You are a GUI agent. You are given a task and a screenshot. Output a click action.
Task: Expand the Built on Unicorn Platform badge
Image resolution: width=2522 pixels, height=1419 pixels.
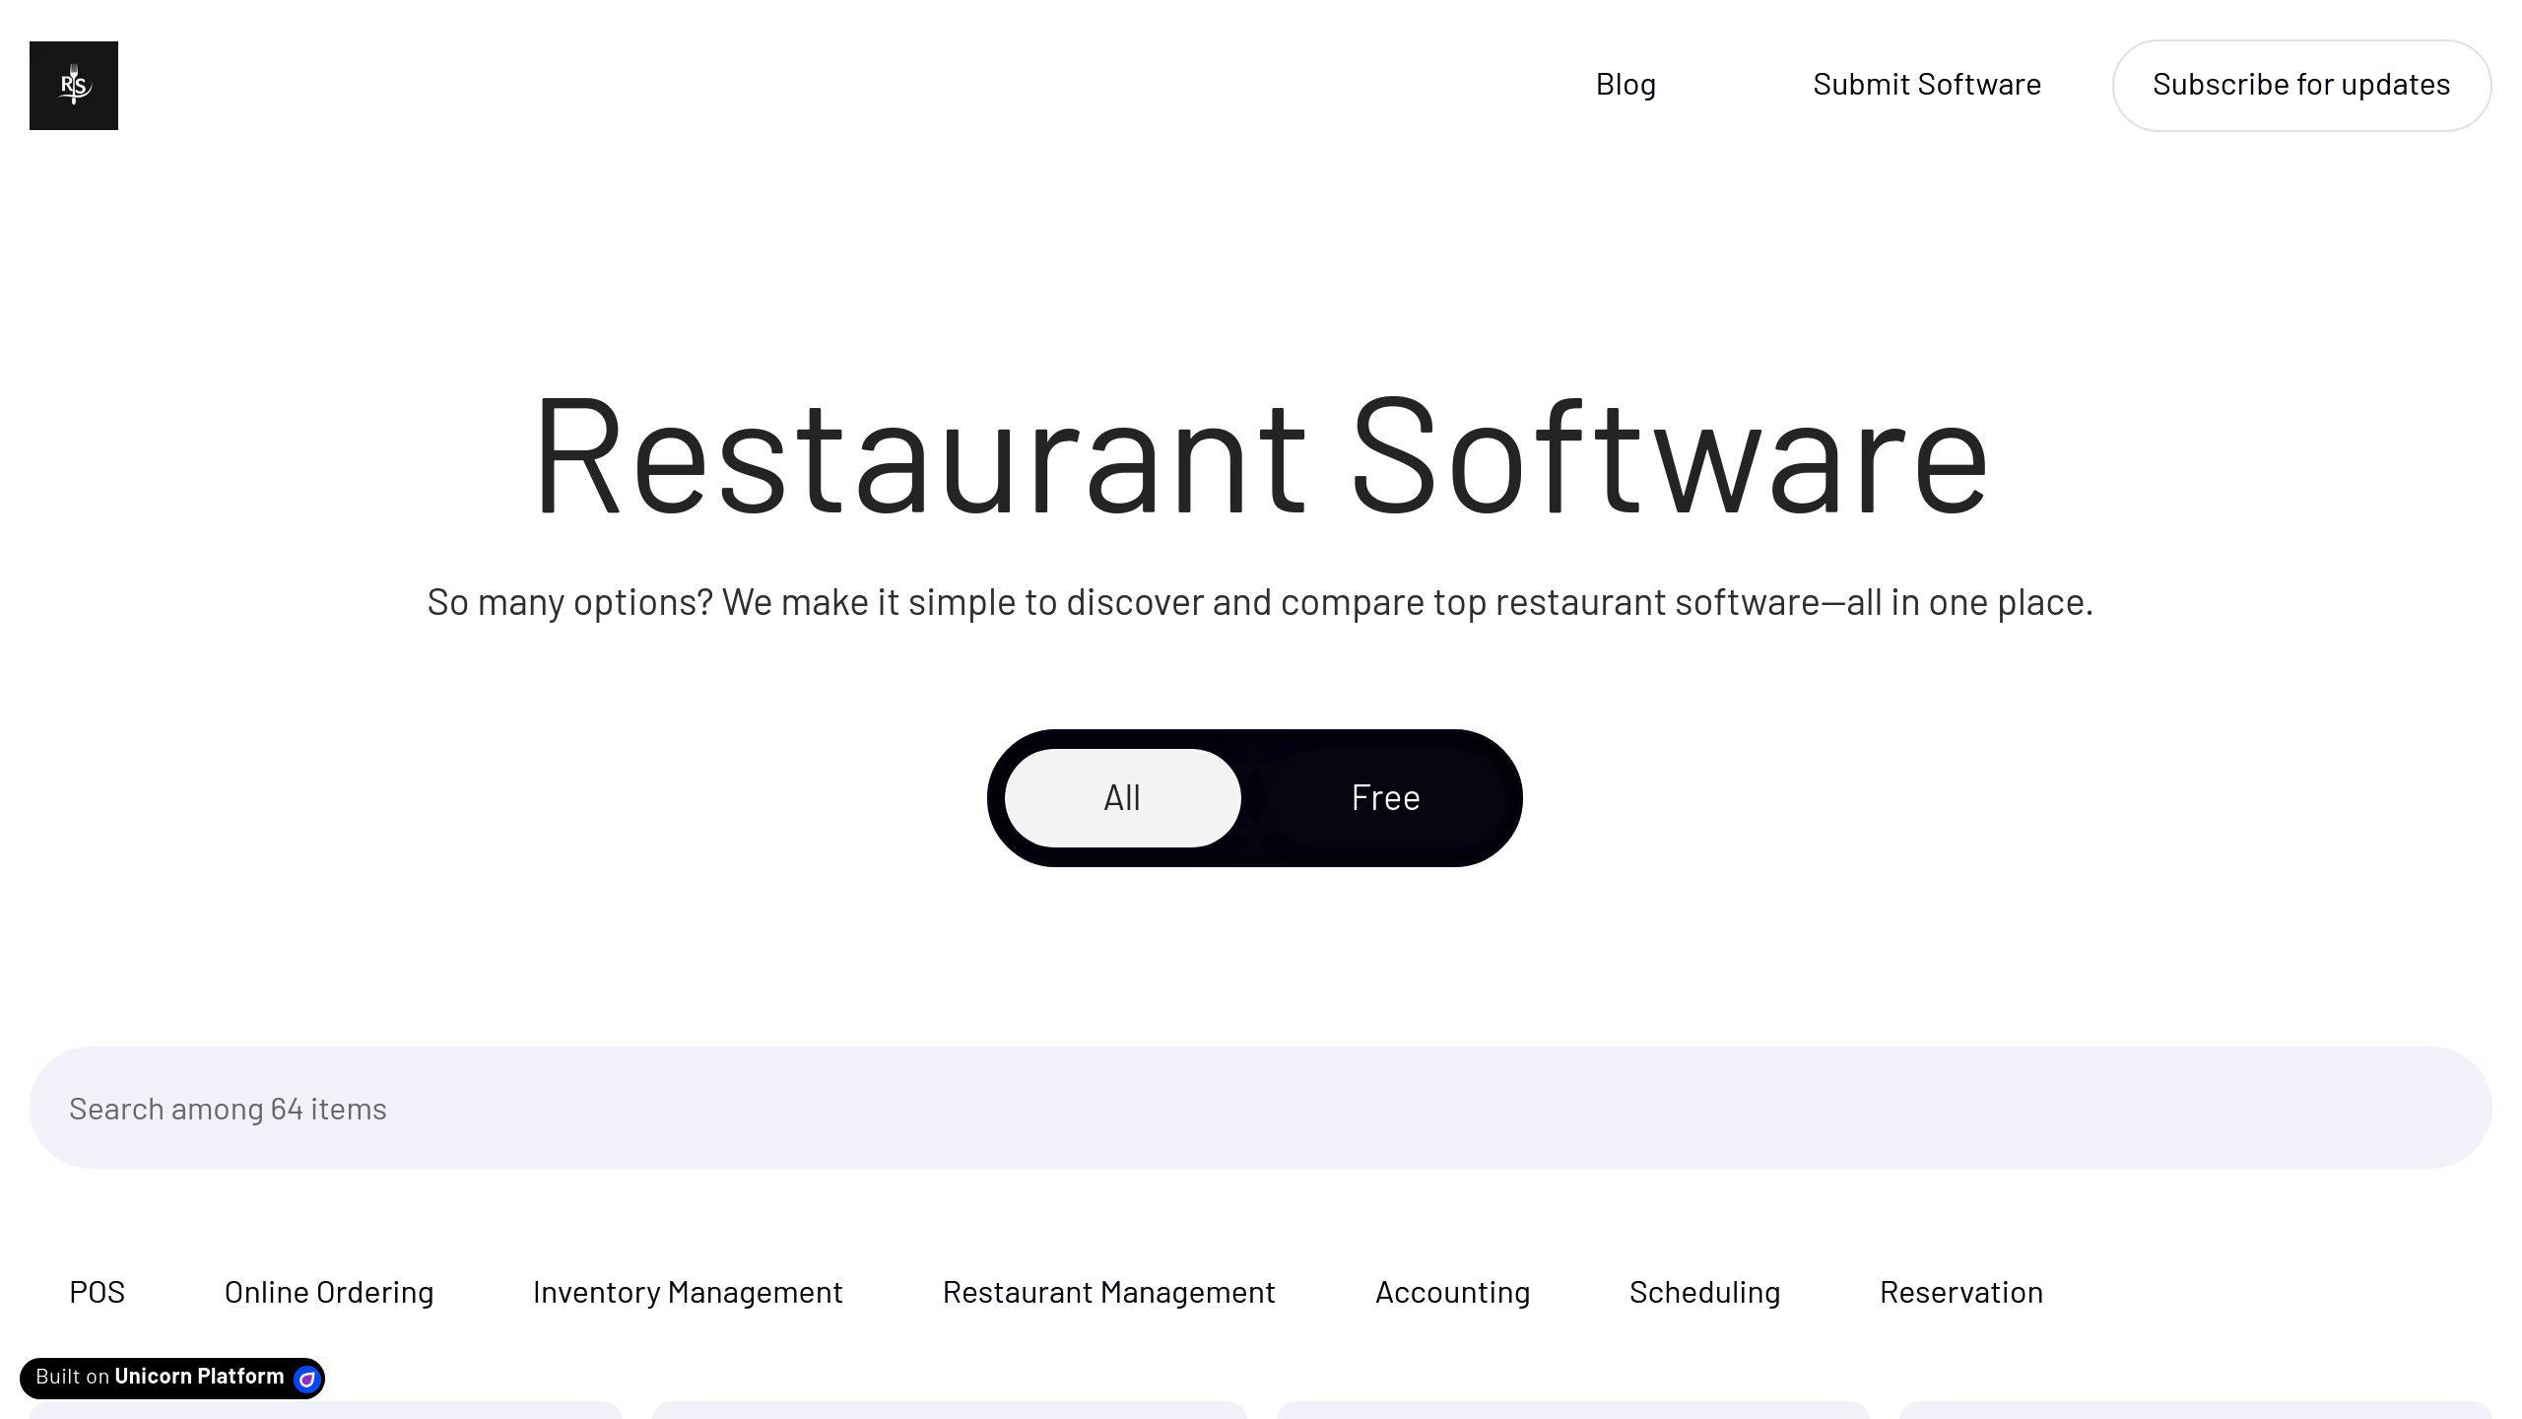pos(173,1376)
